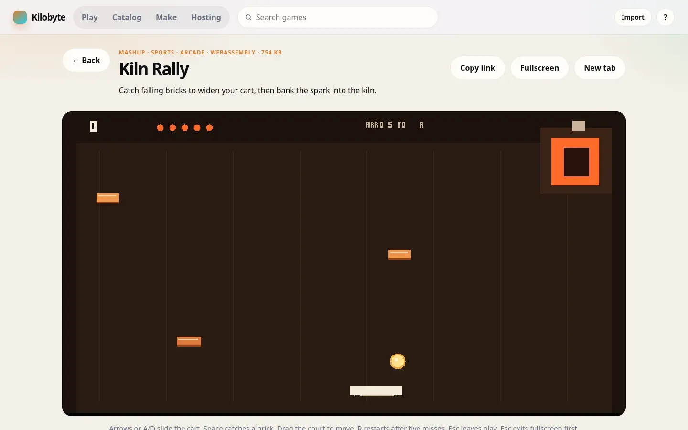Click the Kilobyte logo icon
Viewport: 688px width, 430px height.
(20, 17)
